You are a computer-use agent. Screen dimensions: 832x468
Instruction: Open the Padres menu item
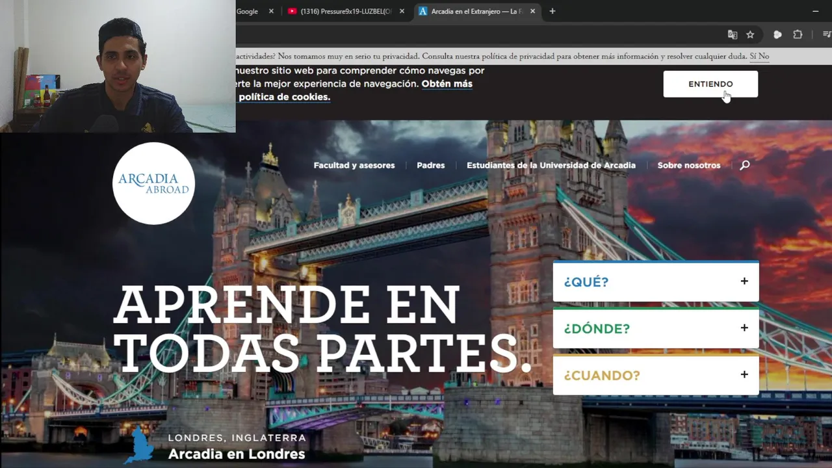431,165
